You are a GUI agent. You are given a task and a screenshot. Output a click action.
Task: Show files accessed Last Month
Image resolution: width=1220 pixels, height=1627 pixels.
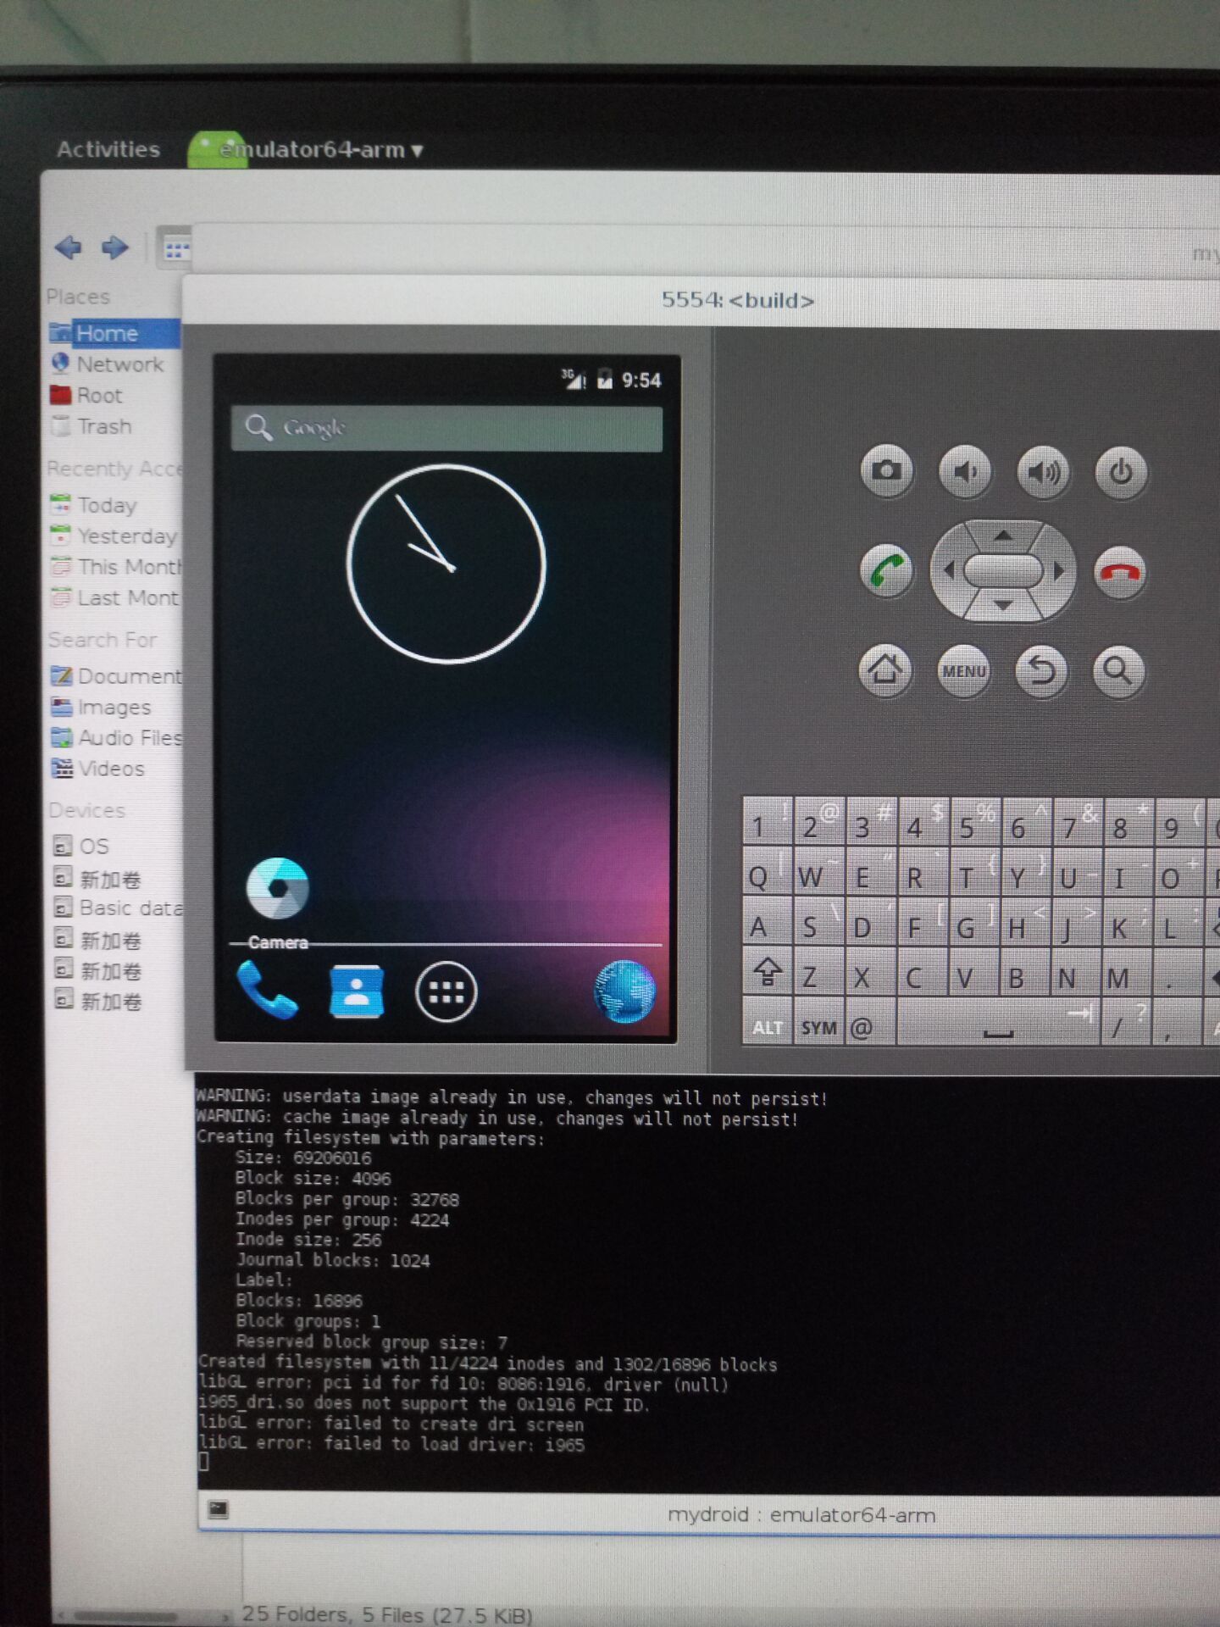[114, 598]
